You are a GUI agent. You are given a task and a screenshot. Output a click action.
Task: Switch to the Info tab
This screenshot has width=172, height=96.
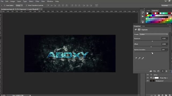tap(144, 26)
